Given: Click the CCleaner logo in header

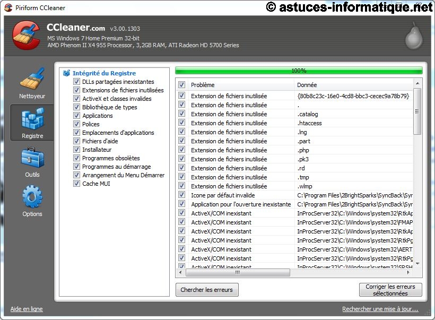Looking at the screenshot, I should click(x=26, y=36).
